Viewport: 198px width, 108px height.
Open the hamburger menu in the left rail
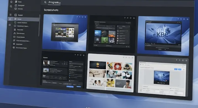coord(11,15)
